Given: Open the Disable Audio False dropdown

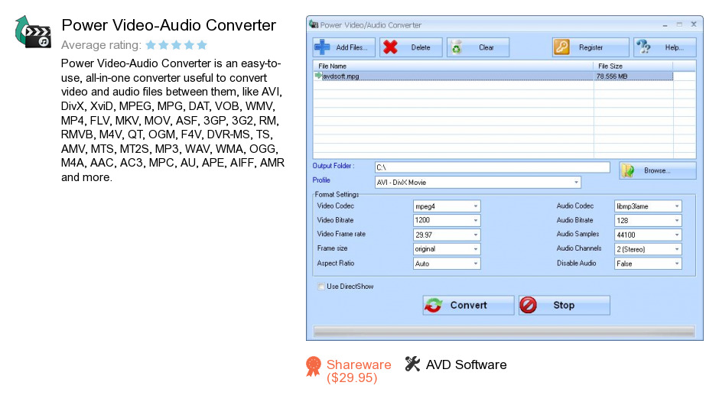Looking at the screenshot, I should 677,264.
